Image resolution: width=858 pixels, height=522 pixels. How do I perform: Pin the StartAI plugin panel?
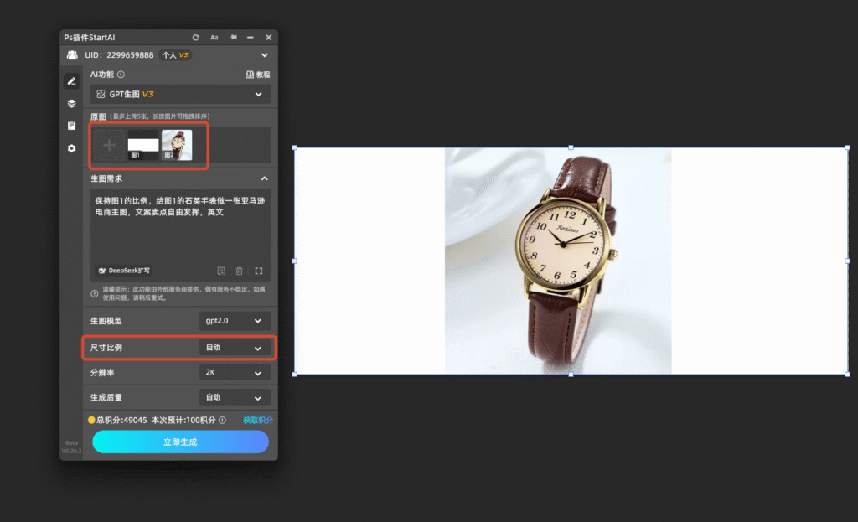[234, 37]
